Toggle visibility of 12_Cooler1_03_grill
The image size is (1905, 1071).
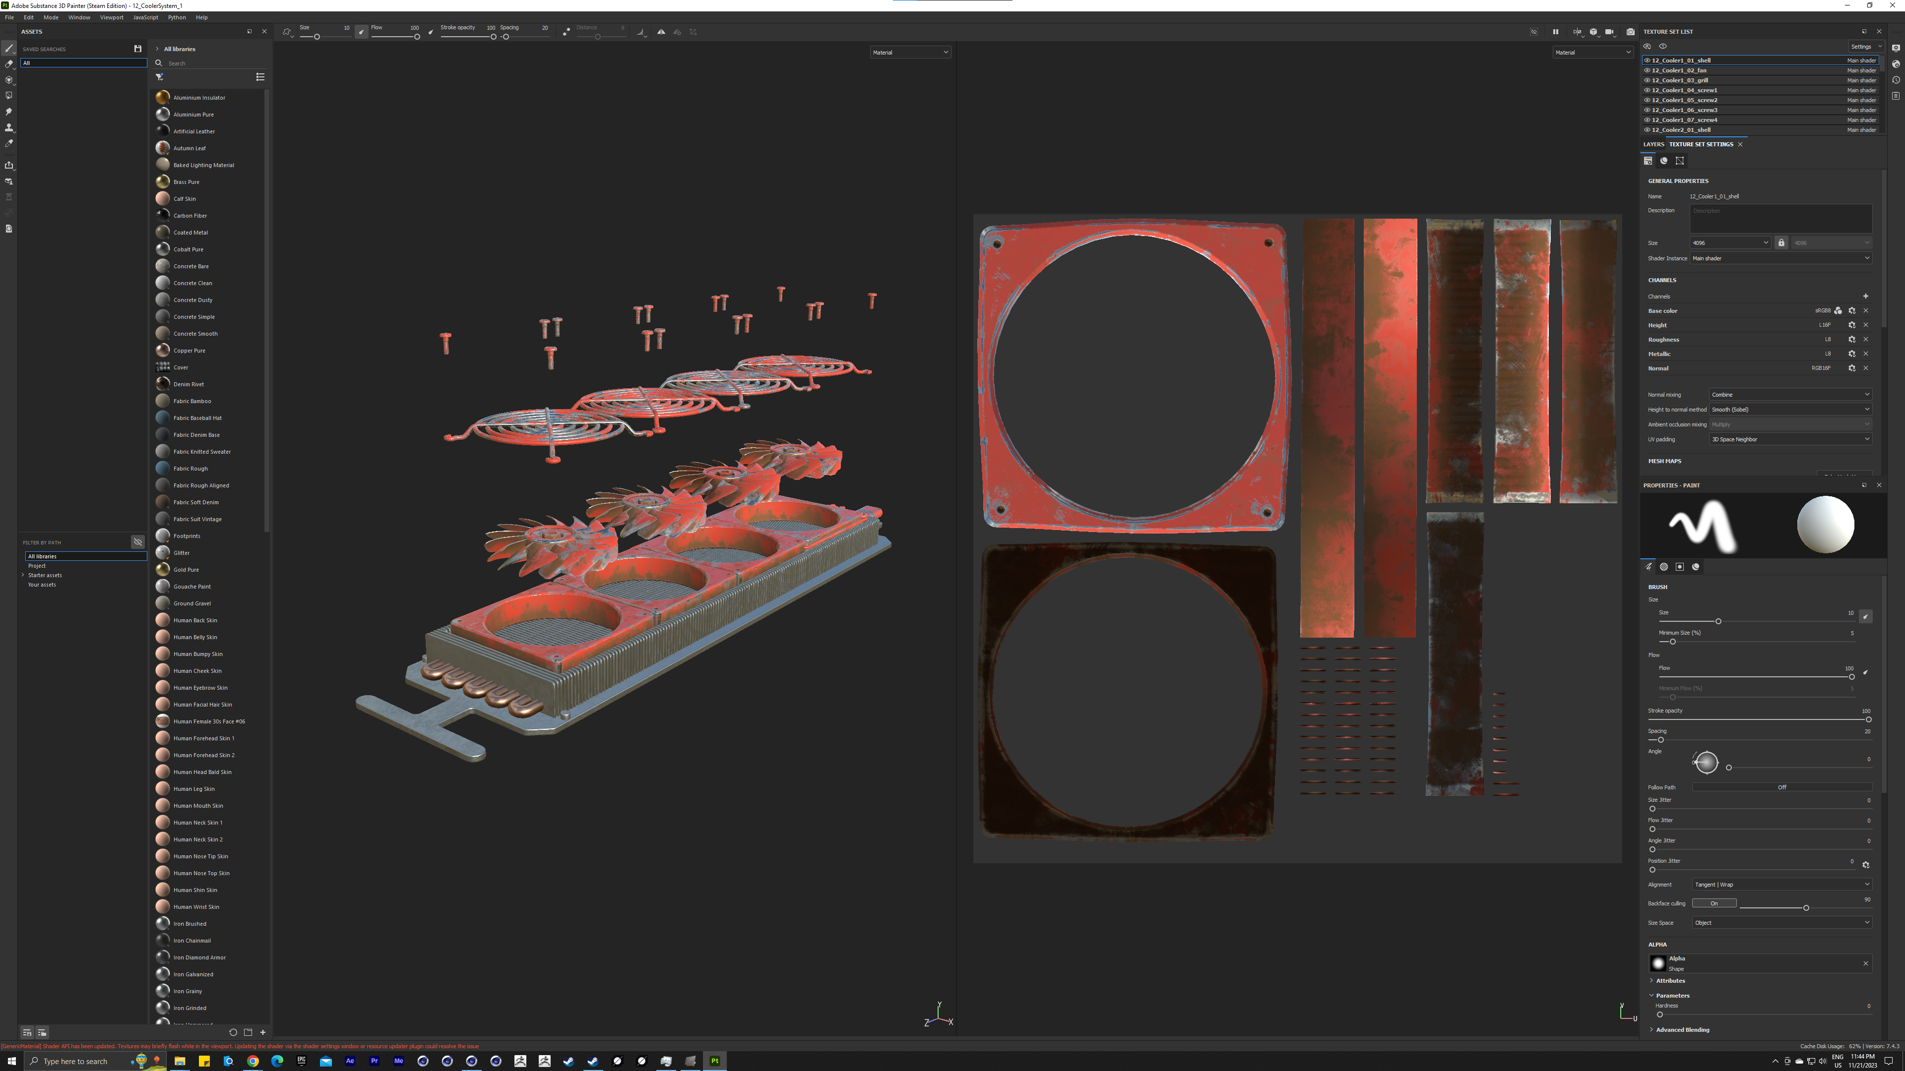pyautogui.click(x=1647, y=80)
